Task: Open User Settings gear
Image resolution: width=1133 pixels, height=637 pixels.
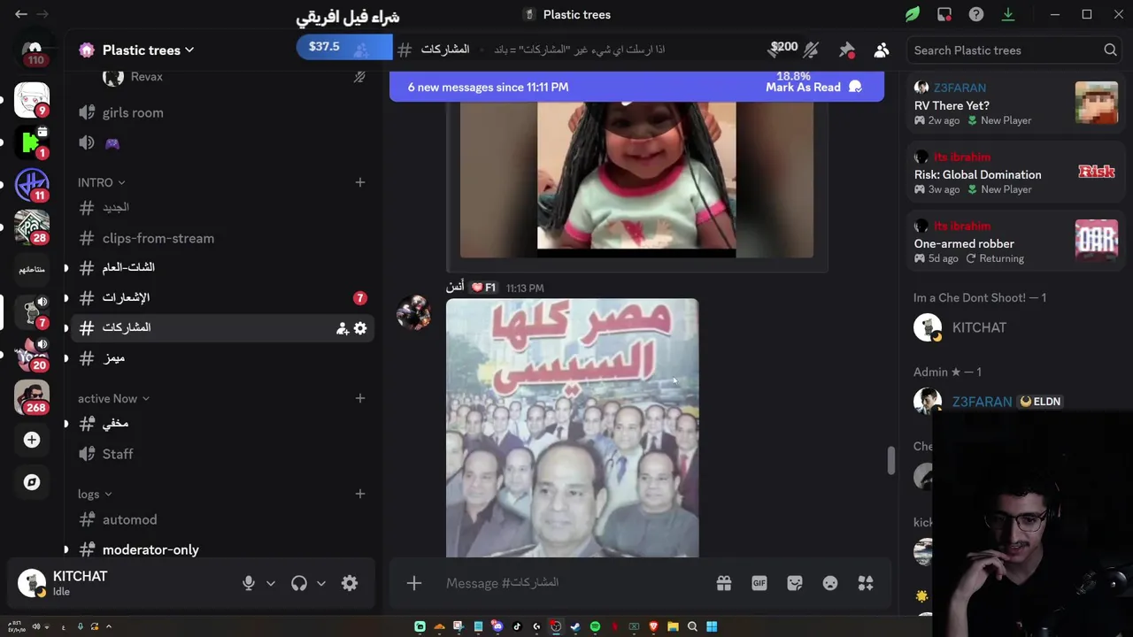Action: point(350,583)
